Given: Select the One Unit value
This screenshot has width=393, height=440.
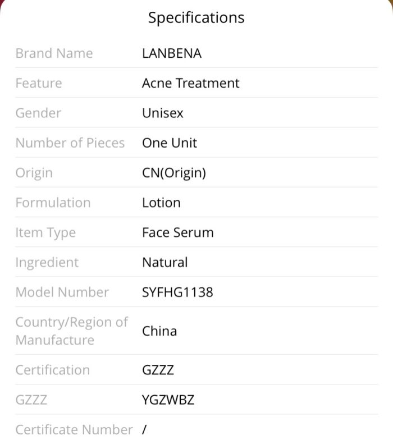Looking at the screenshot, I should tap(170, 143).
